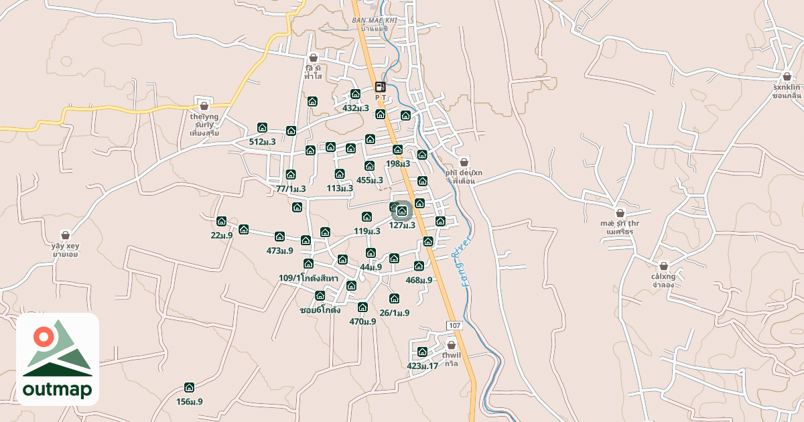Open the house marker labeled 423ม.17

point(422,352)
